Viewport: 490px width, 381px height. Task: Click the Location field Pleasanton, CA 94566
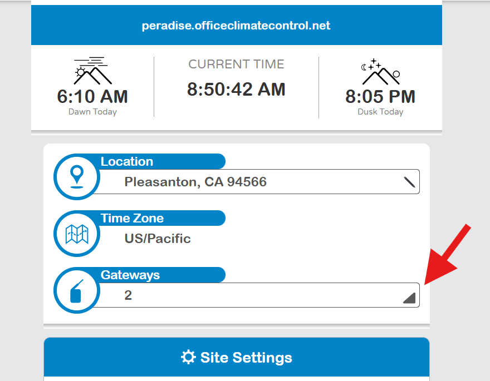[x=256, y=182]
